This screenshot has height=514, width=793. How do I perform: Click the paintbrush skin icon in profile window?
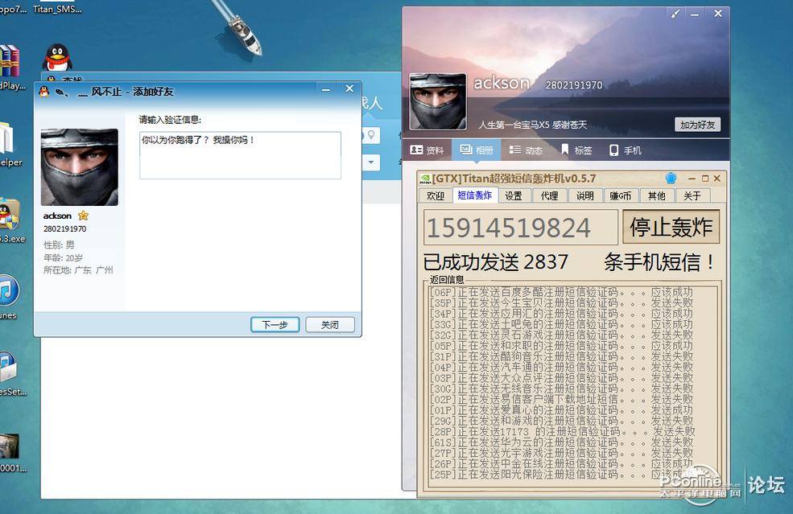click(x=675, y=14)
